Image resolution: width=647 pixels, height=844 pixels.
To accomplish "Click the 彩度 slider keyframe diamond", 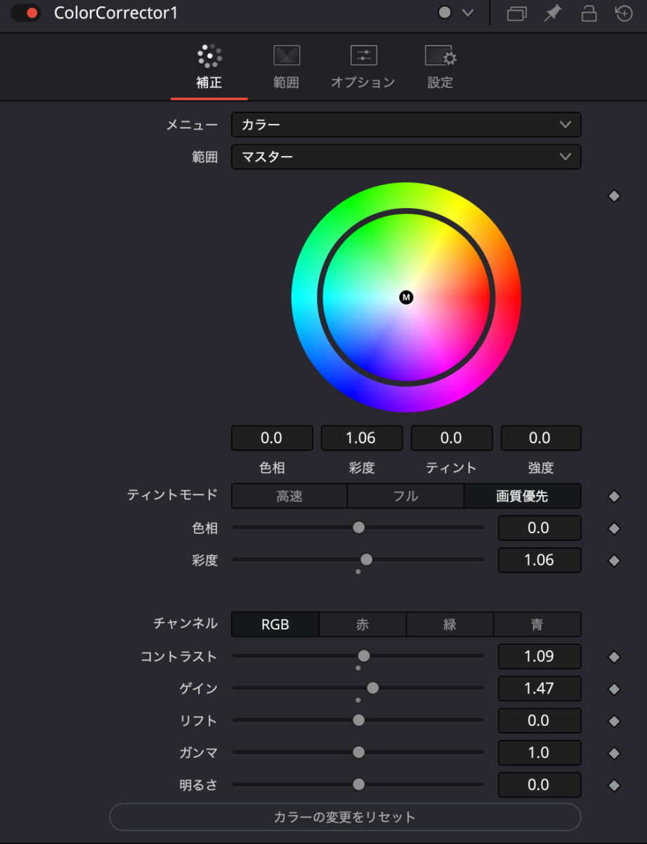I will [614, 561].
